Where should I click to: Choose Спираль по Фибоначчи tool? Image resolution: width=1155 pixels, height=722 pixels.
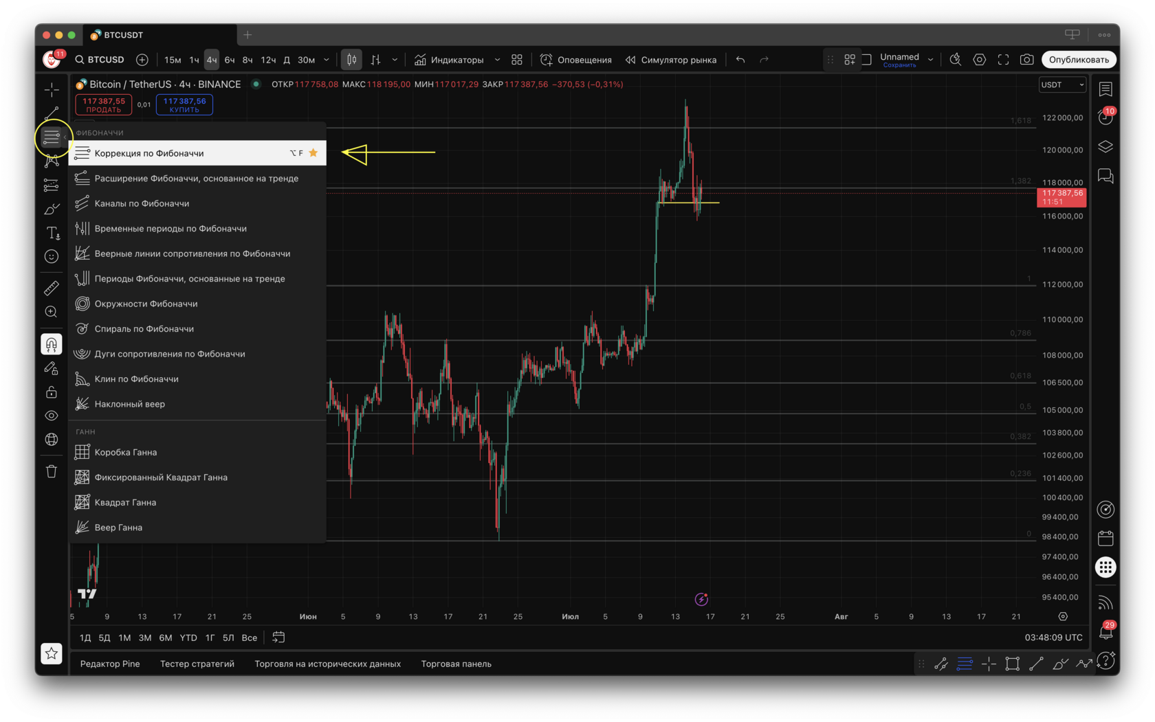tap(198, 329)
